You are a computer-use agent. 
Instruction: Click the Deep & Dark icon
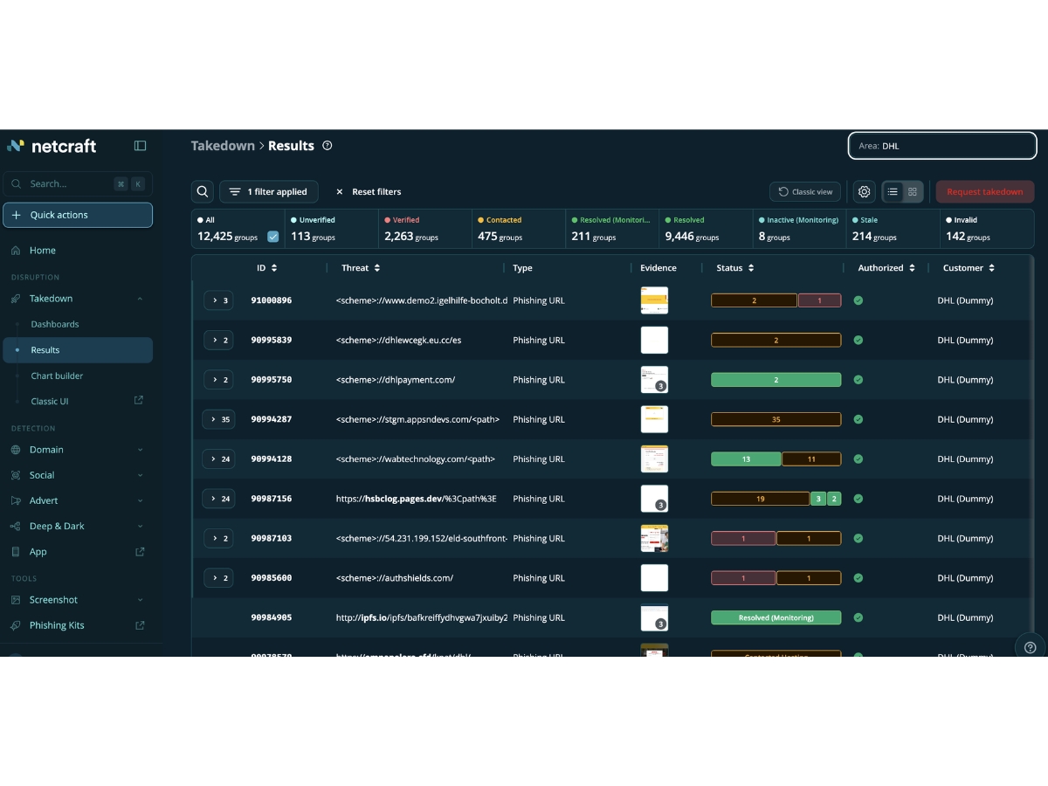click(x=16, y=527)
